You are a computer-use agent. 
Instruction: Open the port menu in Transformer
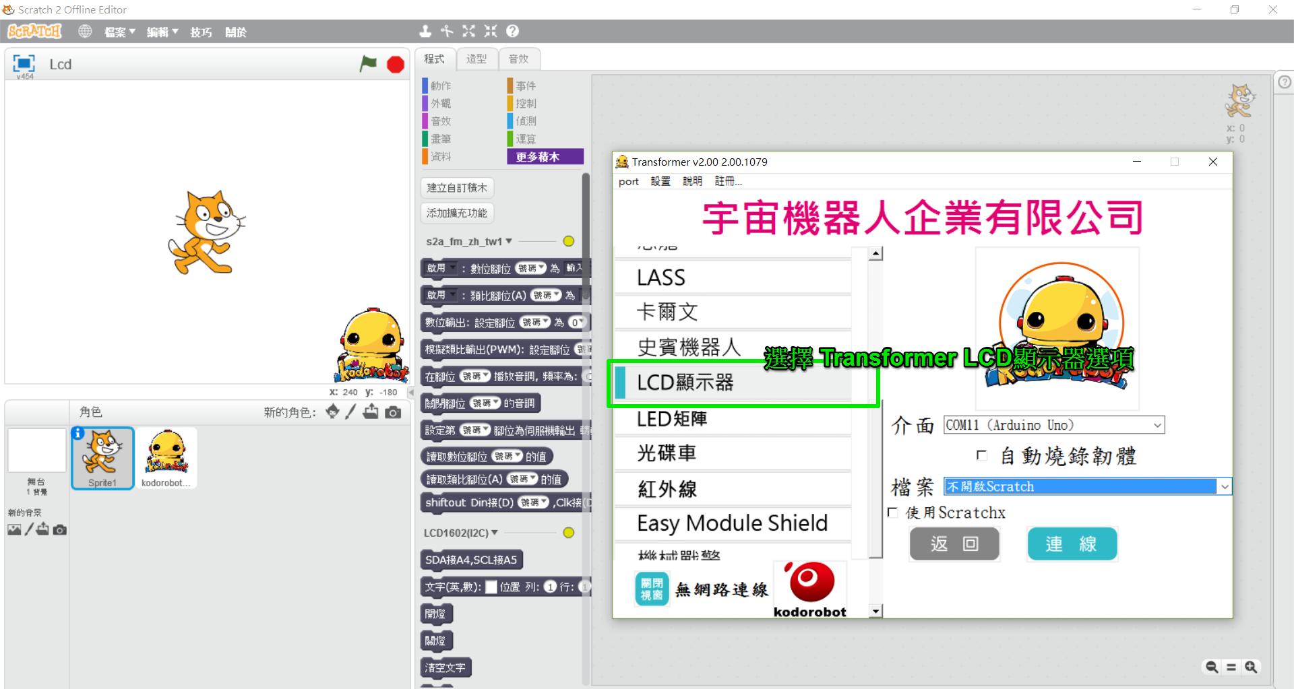click(629, 181)
